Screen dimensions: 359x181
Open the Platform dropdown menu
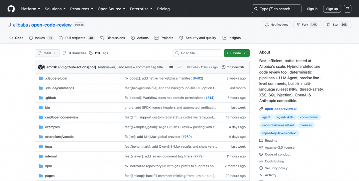(30, 9)
